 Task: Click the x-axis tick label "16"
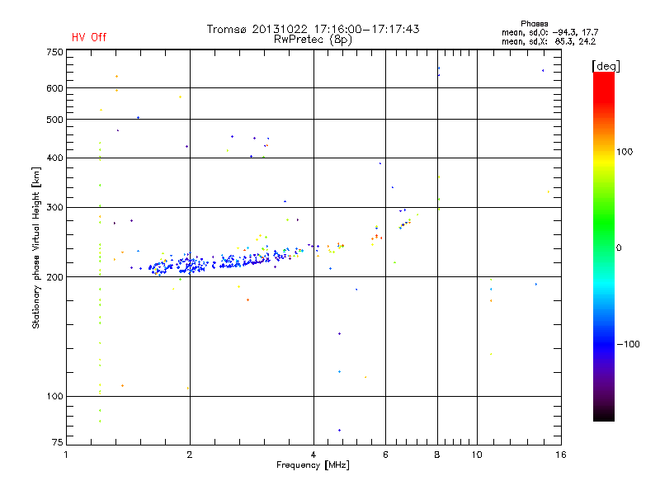tap(561, 455)
